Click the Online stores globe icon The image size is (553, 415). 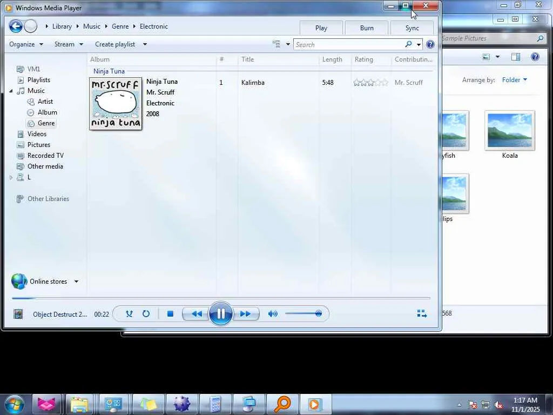[19, 281]
